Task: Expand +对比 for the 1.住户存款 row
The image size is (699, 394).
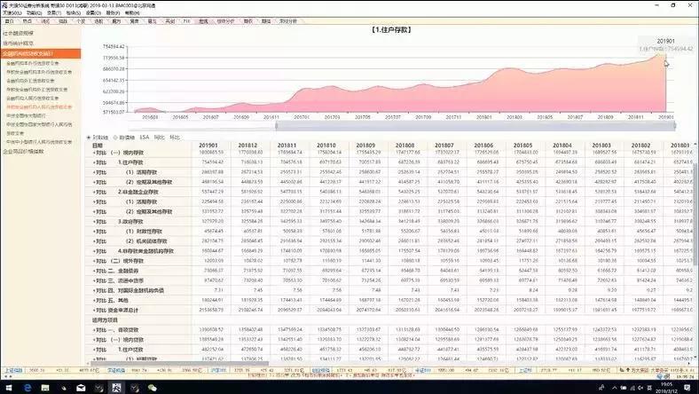Action: click(99, 162)
